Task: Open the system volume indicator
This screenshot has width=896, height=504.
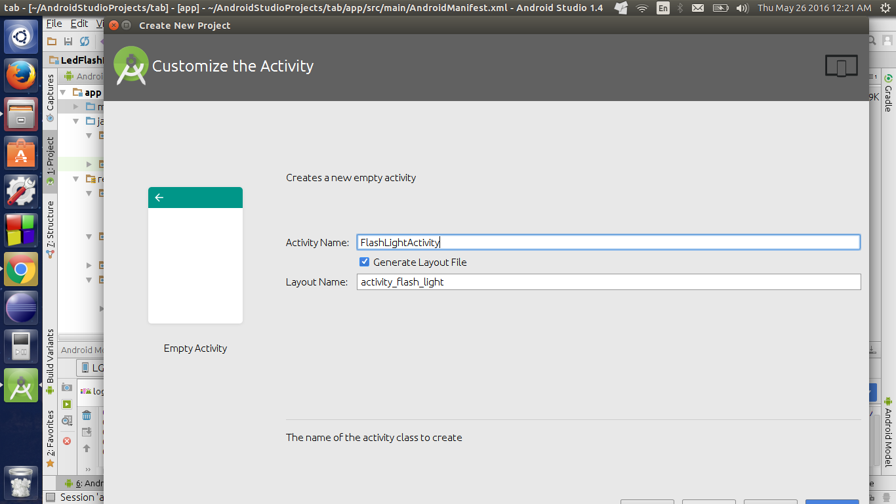Action: tap(742, 8)
